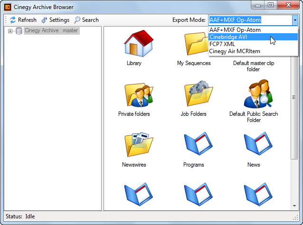This screenshot has width=303, height=225.
Task: Open the Private folders icon
Action: coord(139,95)
